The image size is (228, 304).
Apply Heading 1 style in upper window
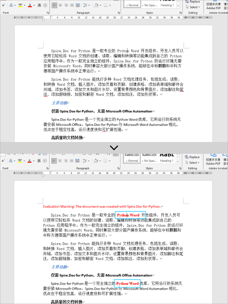[167, 5]
